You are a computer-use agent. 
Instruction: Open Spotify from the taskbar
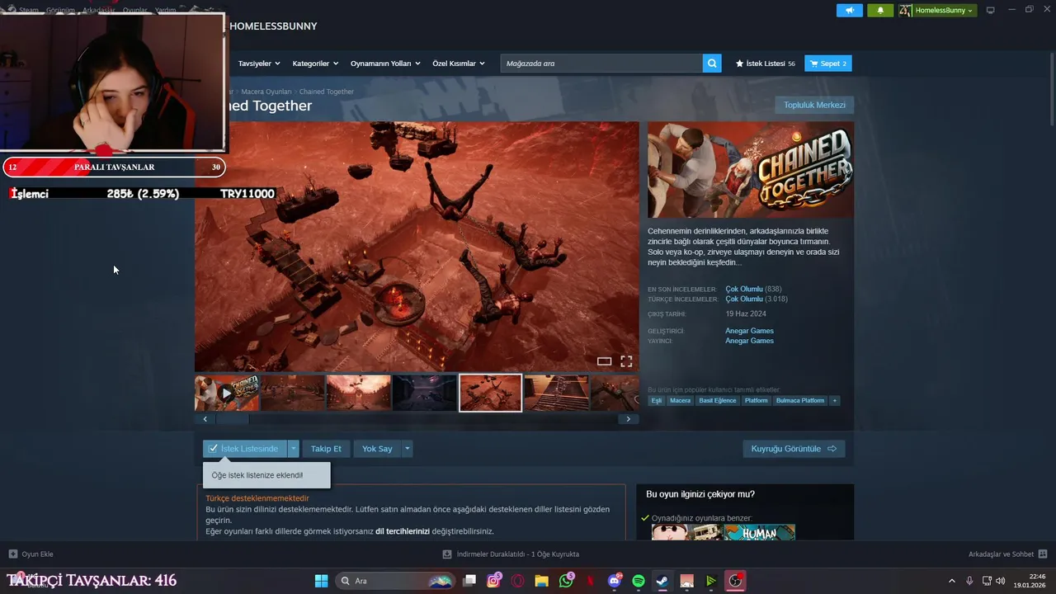(x=639, y=581)
